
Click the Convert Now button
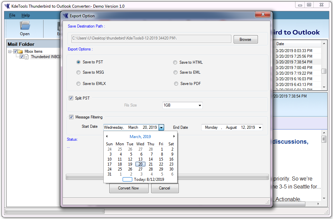tap(129, 188)
